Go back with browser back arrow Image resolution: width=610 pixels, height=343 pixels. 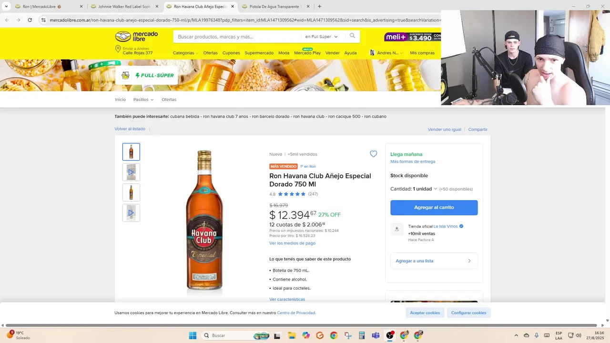coord(7,20)
